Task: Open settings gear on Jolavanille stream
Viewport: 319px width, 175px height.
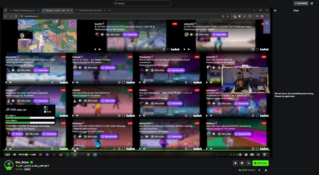Action: point(253,49)
